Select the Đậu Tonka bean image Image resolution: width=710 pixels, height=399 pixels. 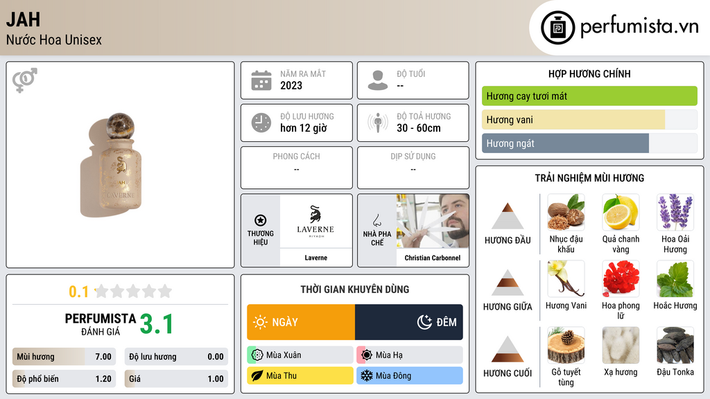click(675, 345)
